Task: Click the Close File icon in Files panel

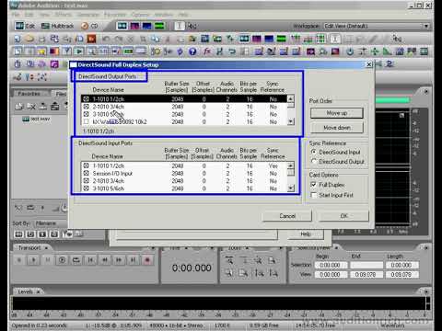Action: click(x=31, y=107)
